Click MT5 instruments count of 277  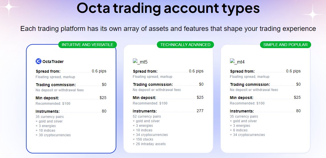coord(200,111)
